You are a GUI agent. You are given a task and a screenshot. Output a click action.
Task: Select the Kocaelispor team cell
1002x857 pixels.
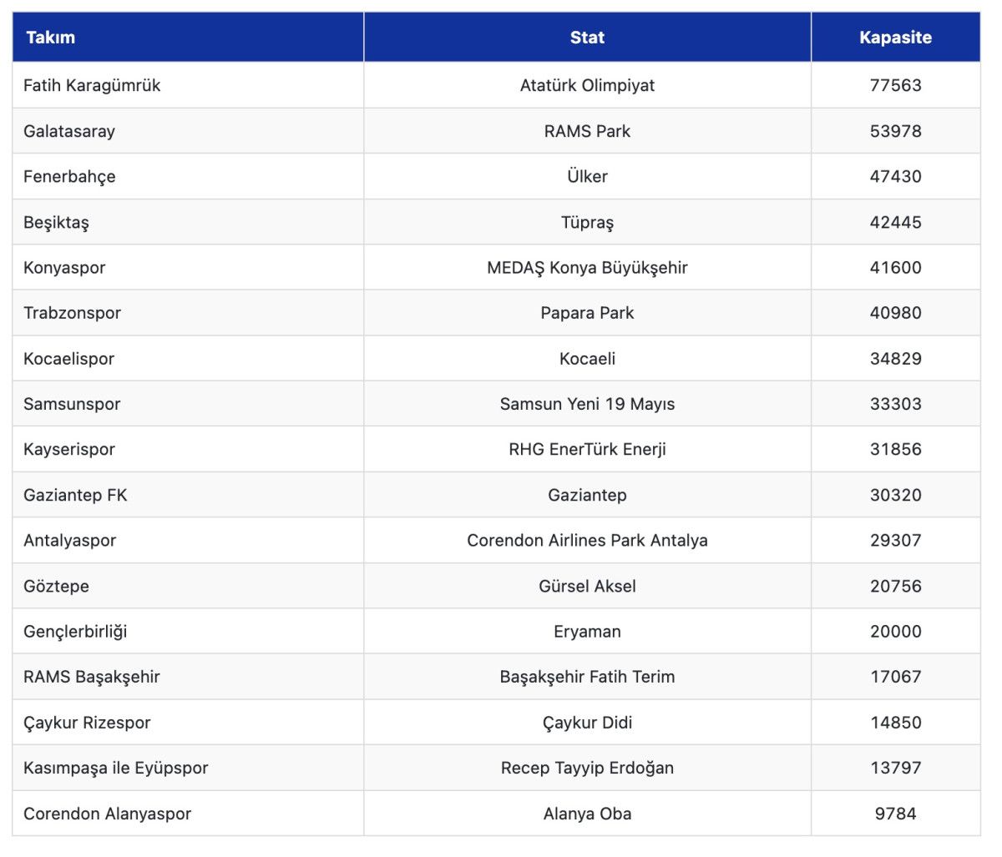coord(68,359)
